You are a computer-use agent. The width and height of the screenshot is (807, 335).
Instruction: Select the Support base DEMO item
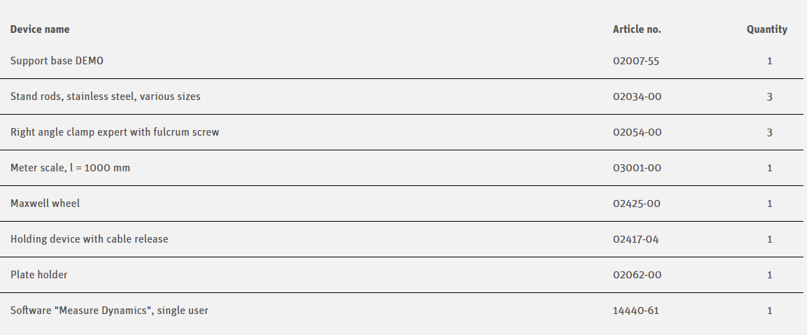tap(57, 61)
